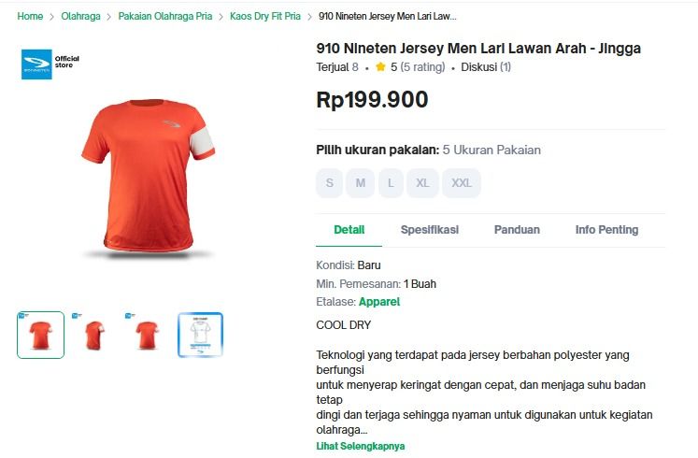Choose size XL
Viewport: 698px width, 458px height.
[422, 183]
